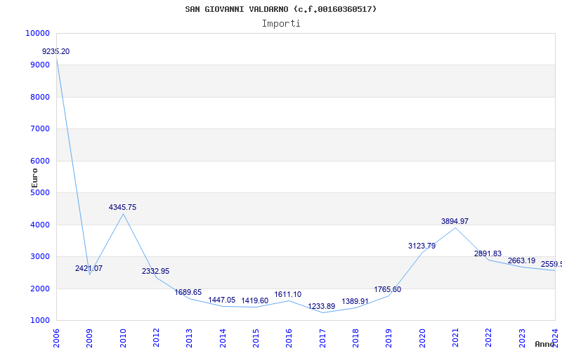Screen dimensions: 562x351
Task: Click the Importi subtitle
Action: click(281, 24)
